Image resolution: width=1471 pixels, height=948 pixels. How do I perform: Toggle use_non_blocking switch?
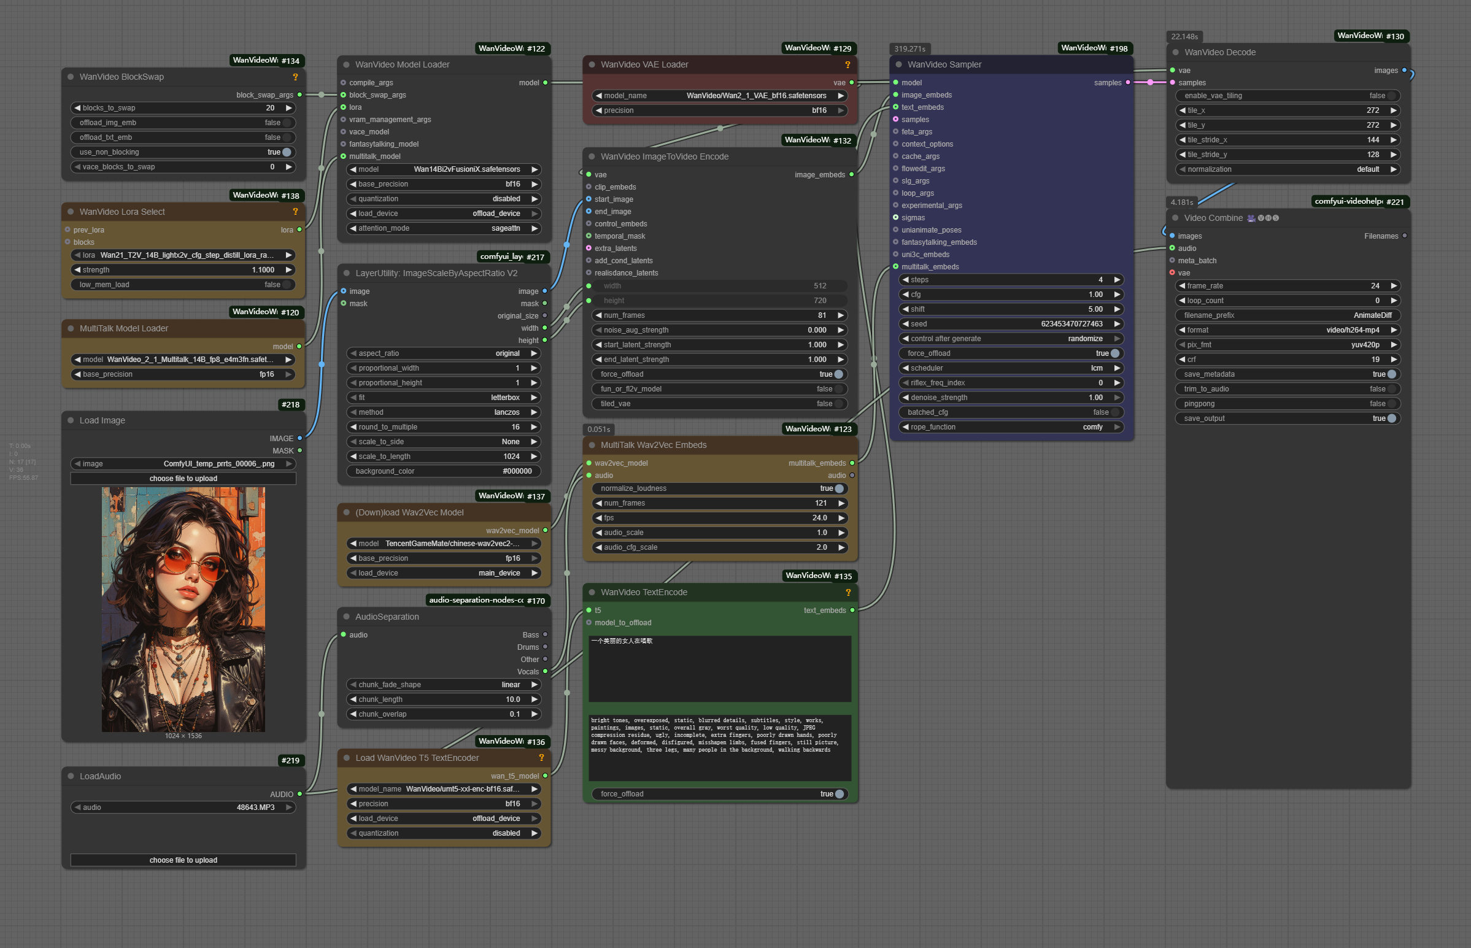pos(183,153)
